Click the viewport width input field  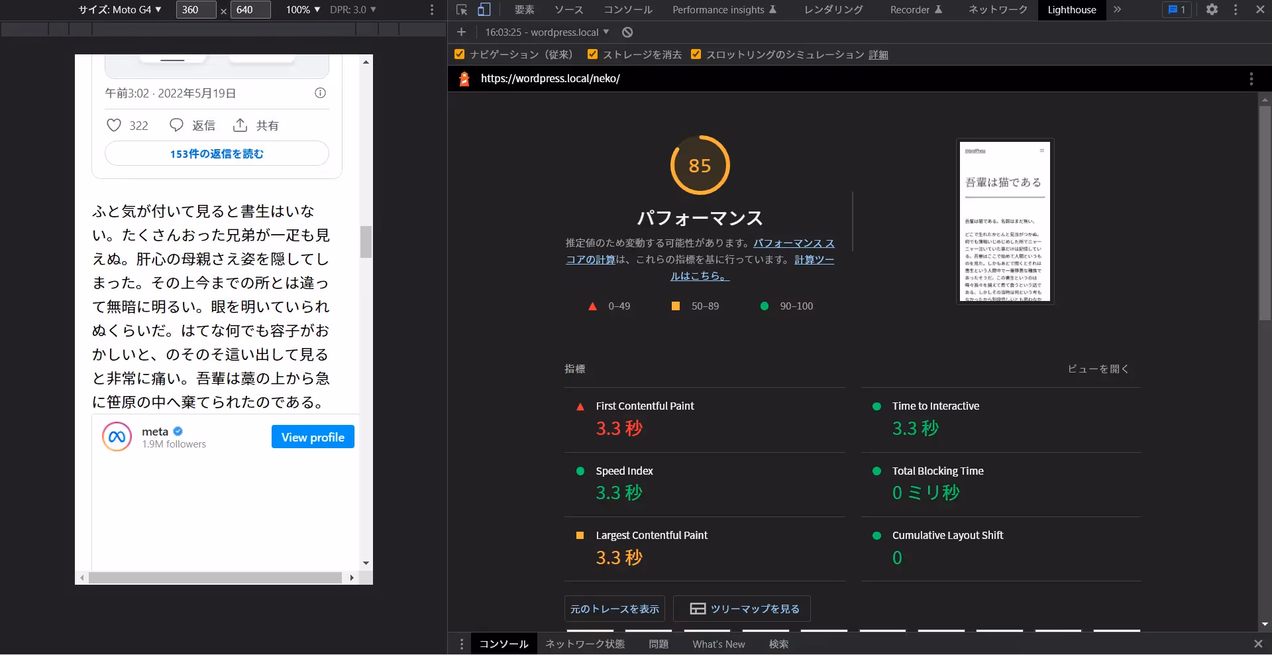click(195, 10)
